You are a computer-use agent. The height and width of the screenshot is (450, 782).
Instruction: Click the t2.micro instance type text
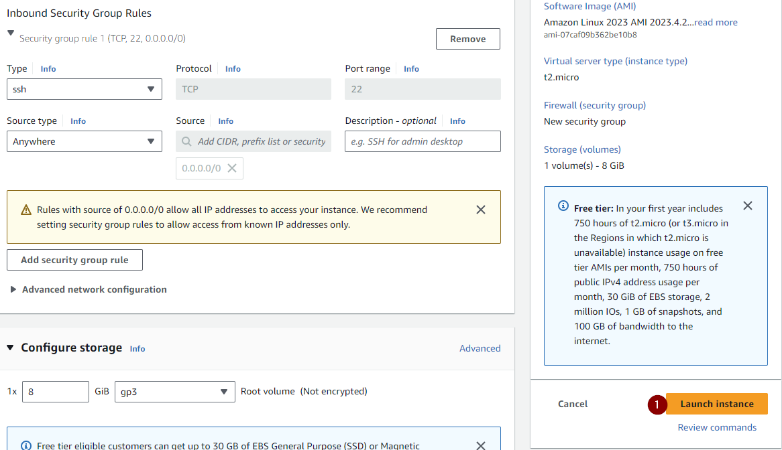(x=561, y=77)
